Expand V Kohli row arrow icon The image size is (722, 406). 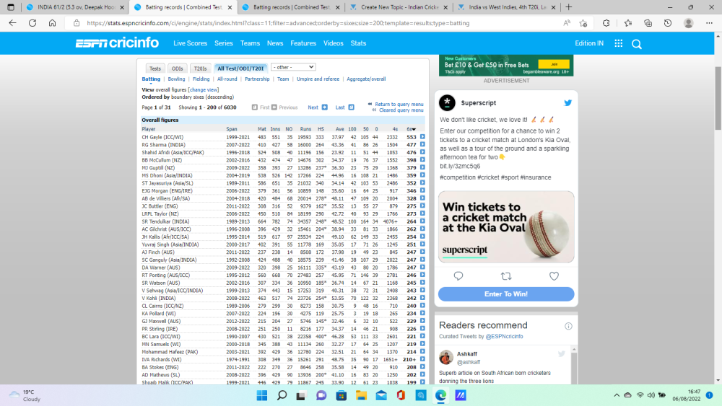(x=422, y=298)
